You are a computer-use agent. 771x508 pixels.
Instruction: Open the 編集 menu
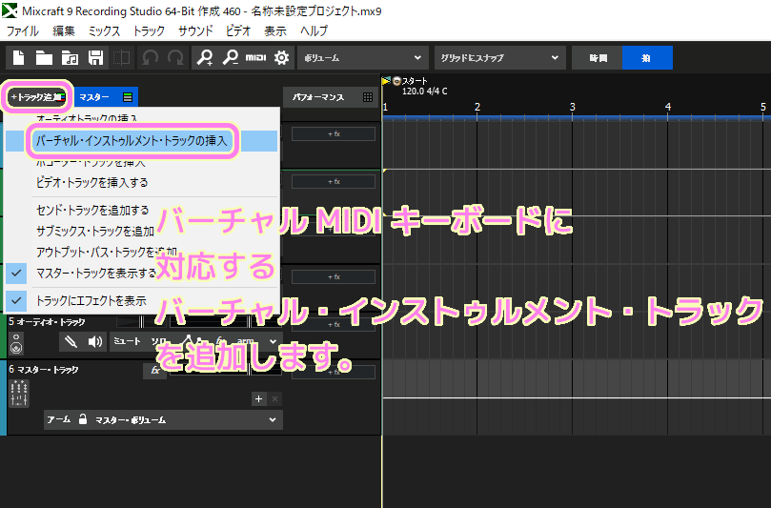pyautogui.click(x=64, y=31)
